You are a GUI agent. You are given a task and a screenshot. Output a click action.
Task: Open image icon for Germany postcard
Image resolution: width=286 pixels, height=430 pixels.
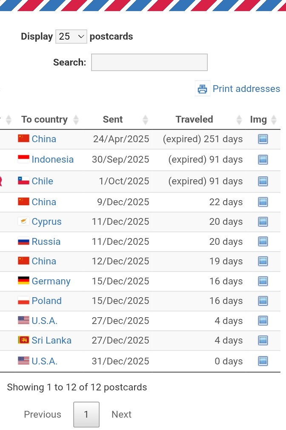[263, 281]
